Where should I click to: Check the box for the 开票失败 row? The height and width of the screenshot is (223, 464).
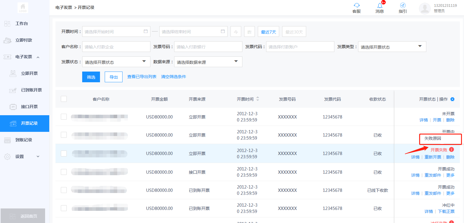pos(64,153)
